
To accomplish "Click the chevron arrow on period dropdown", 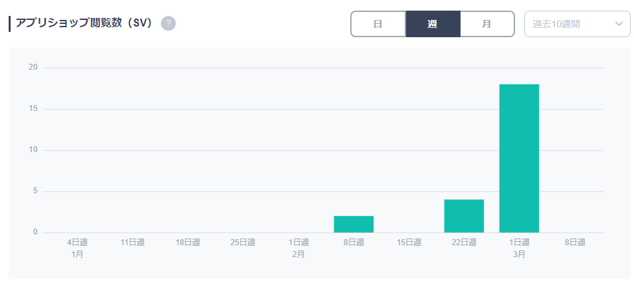I will tap(619, 24).
